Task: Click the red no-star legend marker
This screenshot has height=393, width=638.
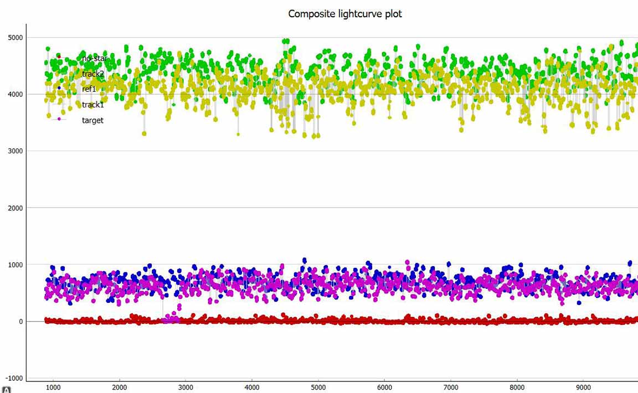Action: 59,57
